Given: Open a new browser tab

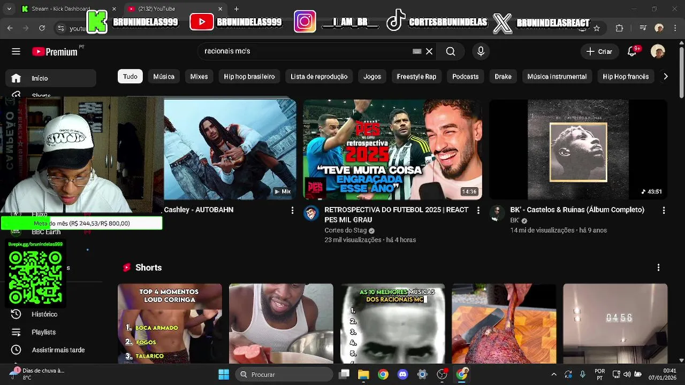Looking at the screenshot, I should point(237,9).
